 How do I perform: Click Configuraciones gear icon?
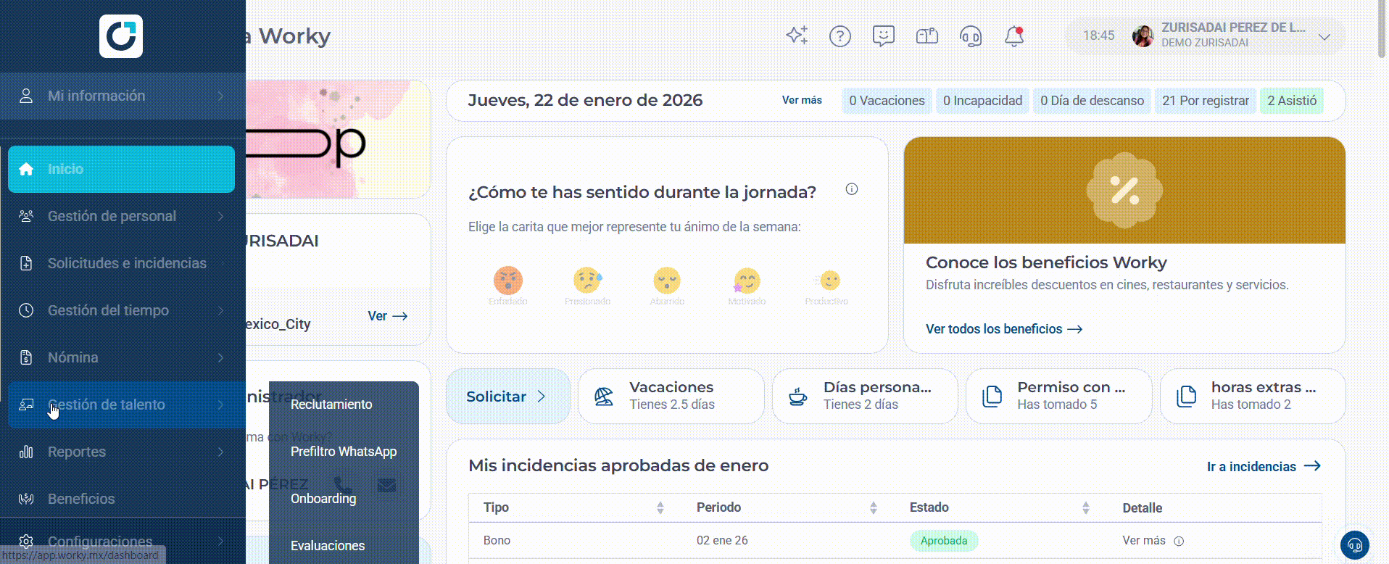pyautogui.click(x=26, y=542)
